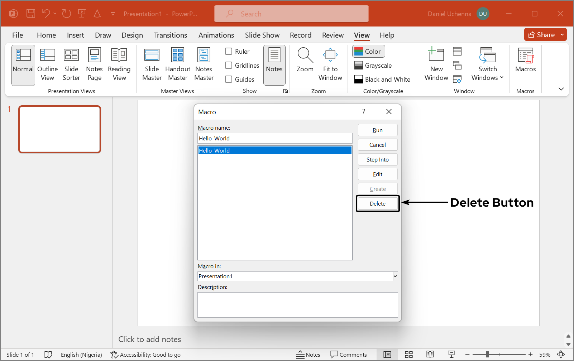Check the Guides option
Viewport: 574px width, 361px height.
tap(229, 79)
